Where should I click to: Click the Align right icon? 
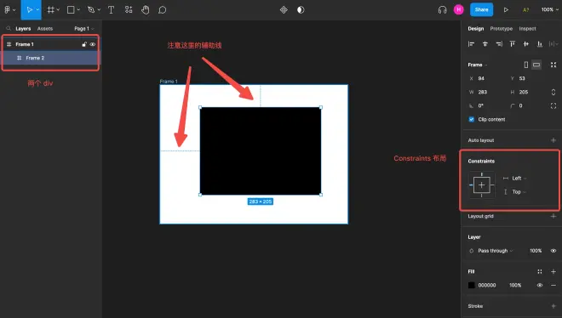pyautogui.click(x=499, y=44)
